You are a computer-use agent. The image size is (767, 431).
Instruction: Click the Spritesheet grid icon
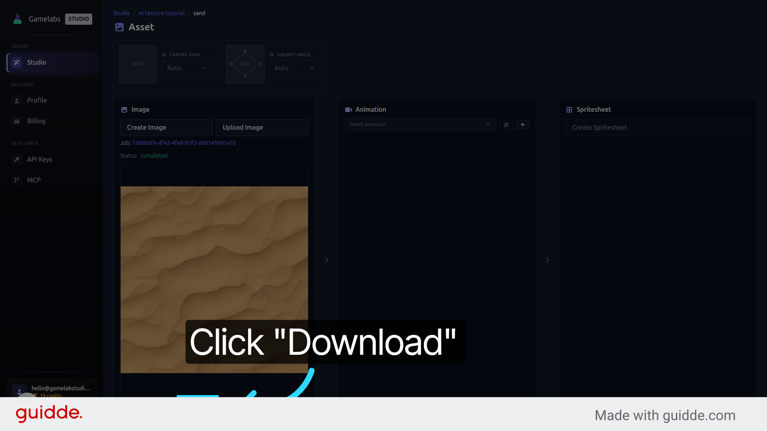569,109
